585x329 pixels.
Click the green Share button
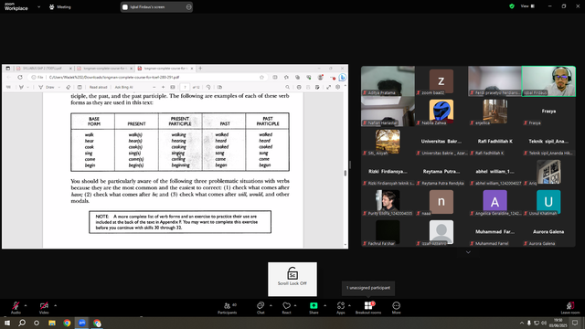click(x=314, y=307)
